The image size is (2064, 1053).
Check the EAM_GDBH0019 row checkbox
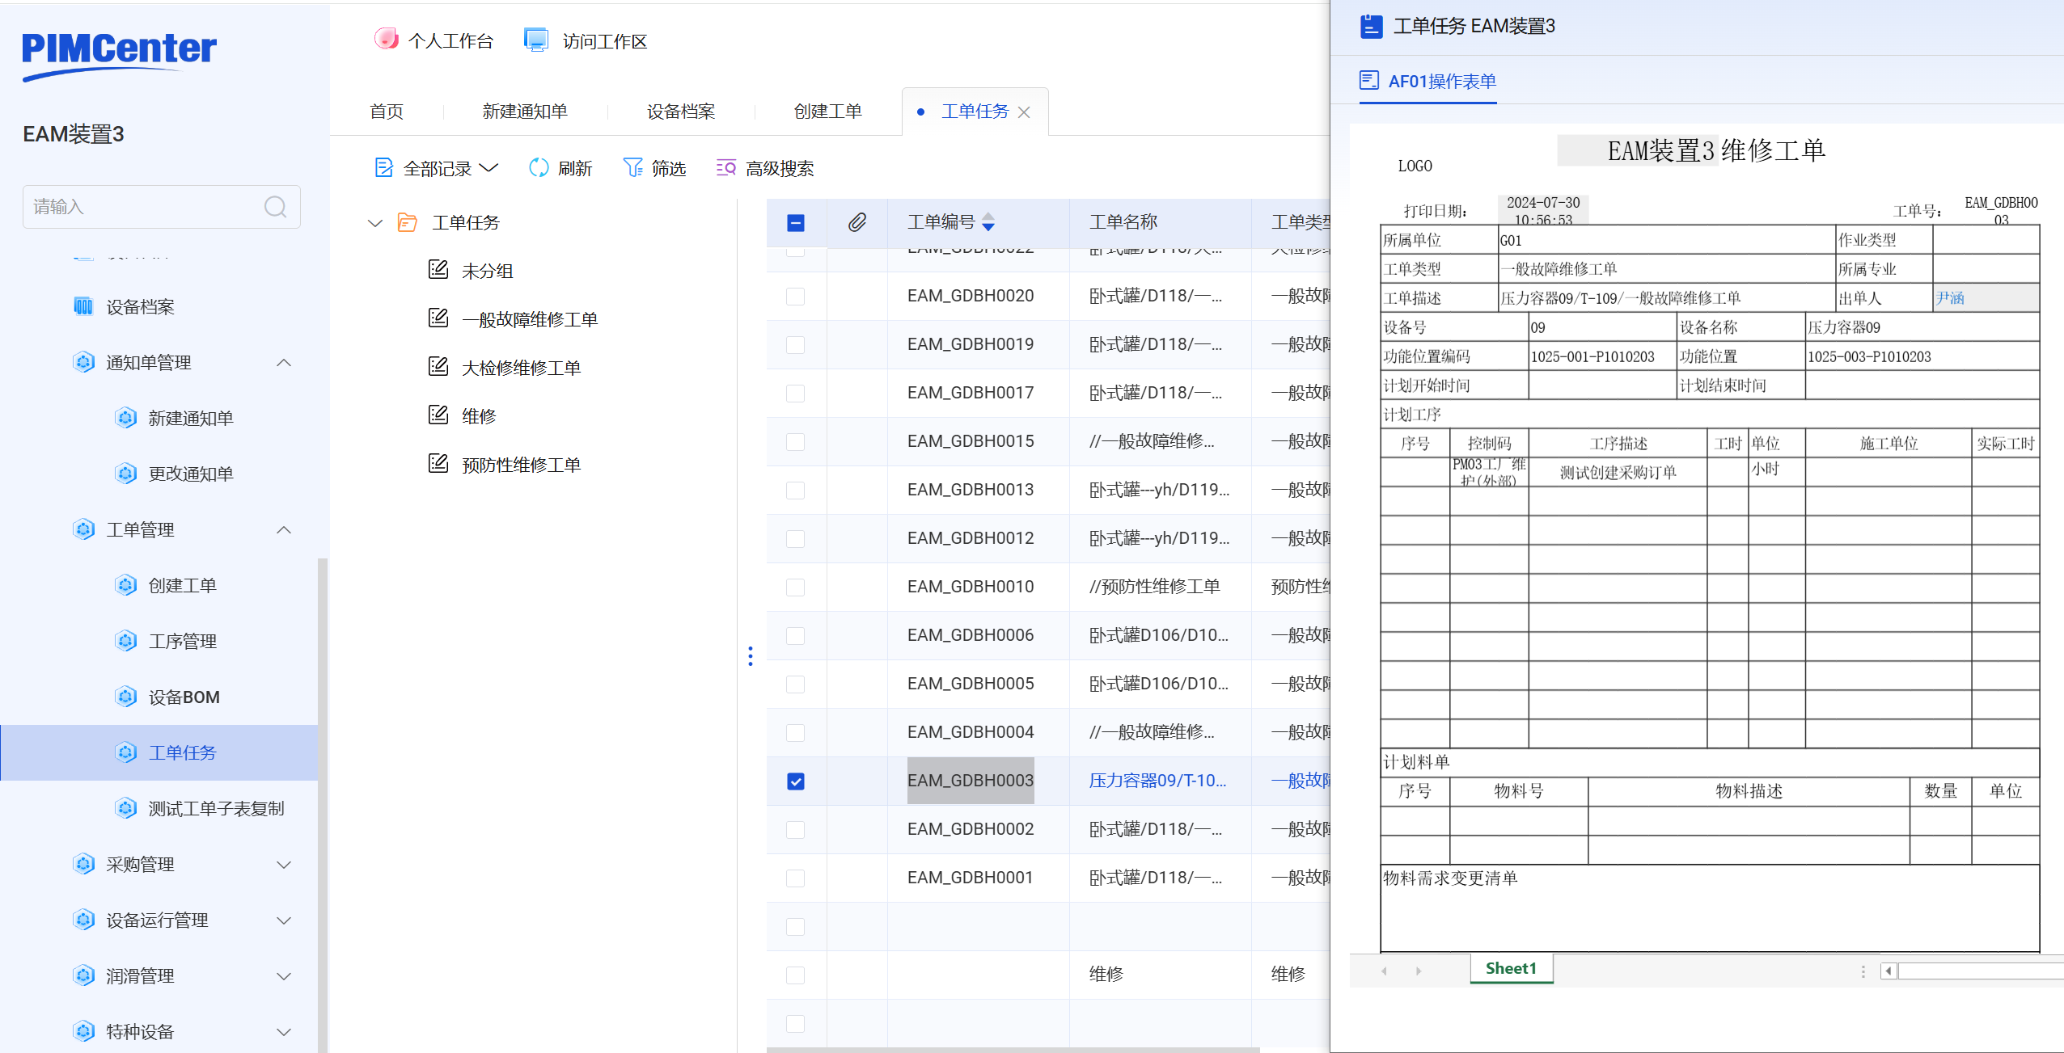[796, 345]
